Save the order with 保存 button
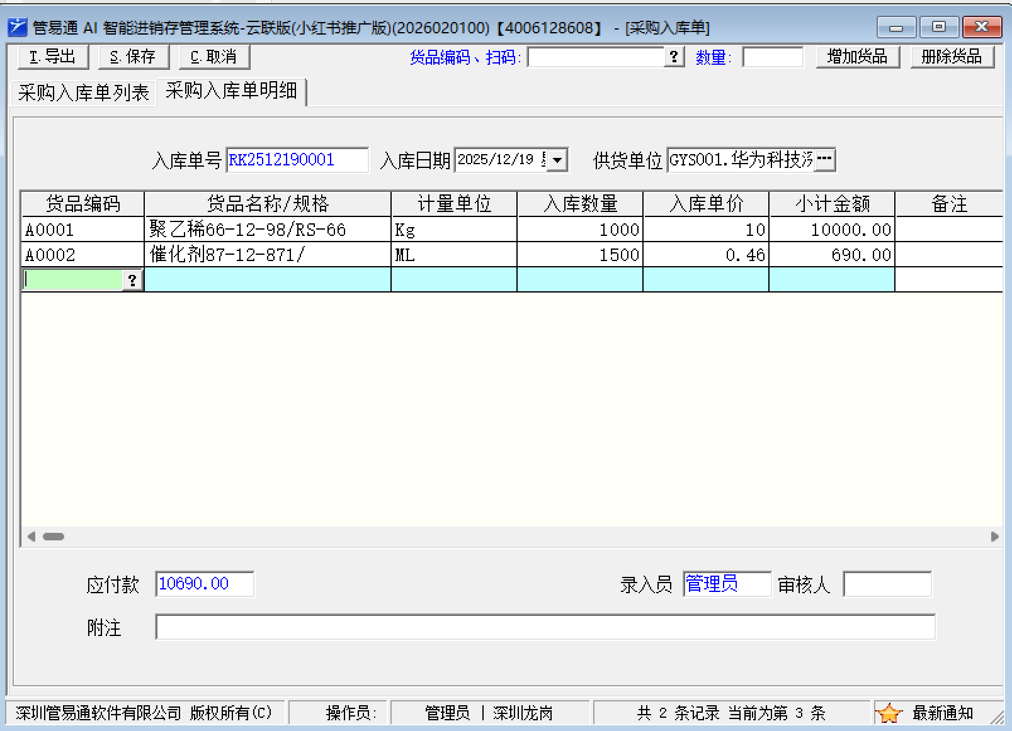Image resolution: width=1012 pixels, height=731 pixels. [133, 57]
